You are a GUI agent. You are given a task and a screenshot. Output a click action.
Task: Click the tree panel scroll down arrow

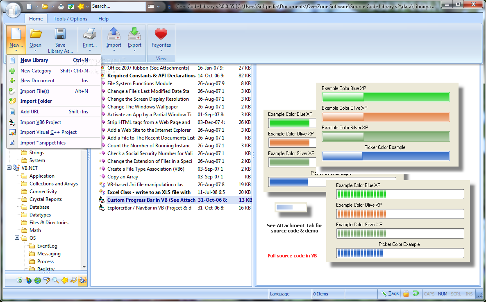coord(84,267)
